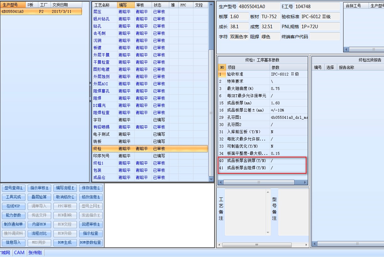Open the 制作通知单 button
The height and width of the screenshot is (257, 384).
coord(14,224)
